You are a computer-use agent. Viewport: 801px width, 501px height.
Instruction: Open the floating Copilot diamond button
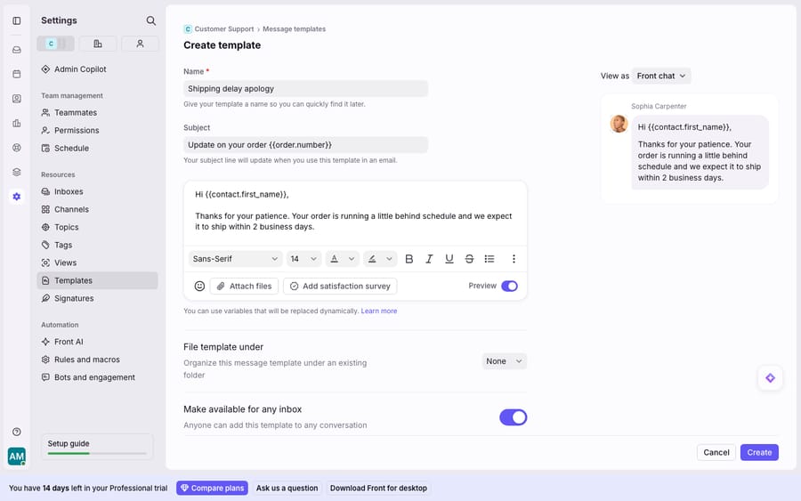coord(771,378)
